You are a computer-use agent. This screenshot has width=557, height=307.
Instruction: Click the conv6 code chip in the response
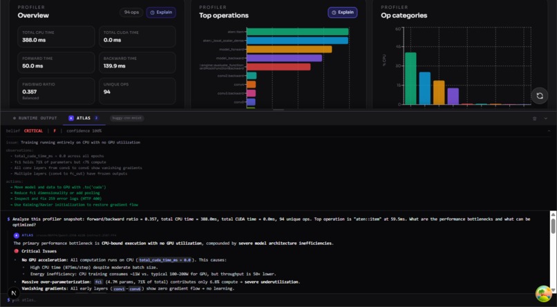pyautogui.click(x=135, y=289)
